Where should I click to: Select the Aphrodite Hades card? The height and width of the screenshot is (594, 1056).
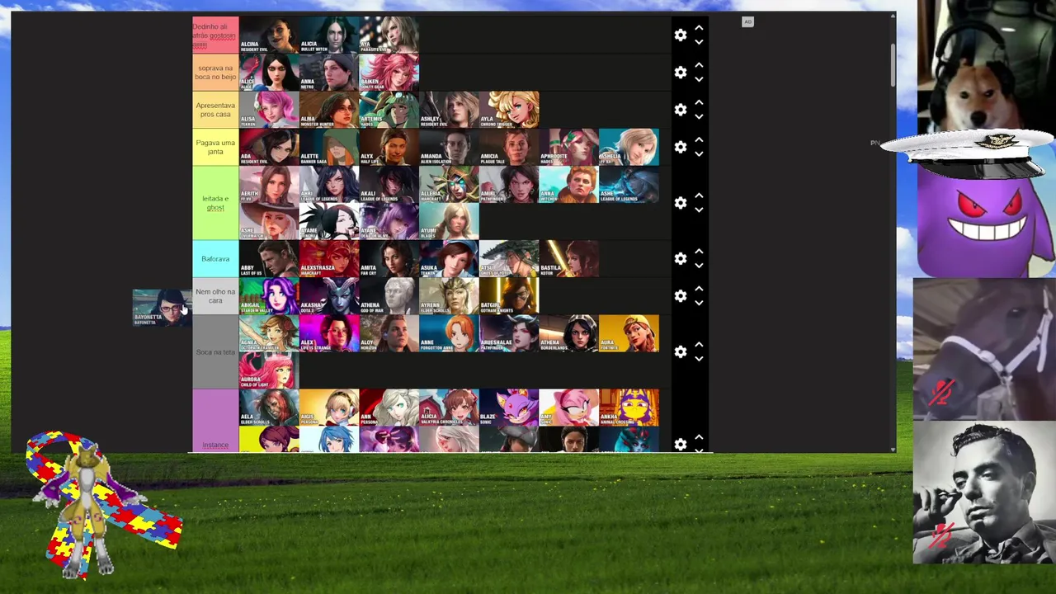click(x=570, y=147)
